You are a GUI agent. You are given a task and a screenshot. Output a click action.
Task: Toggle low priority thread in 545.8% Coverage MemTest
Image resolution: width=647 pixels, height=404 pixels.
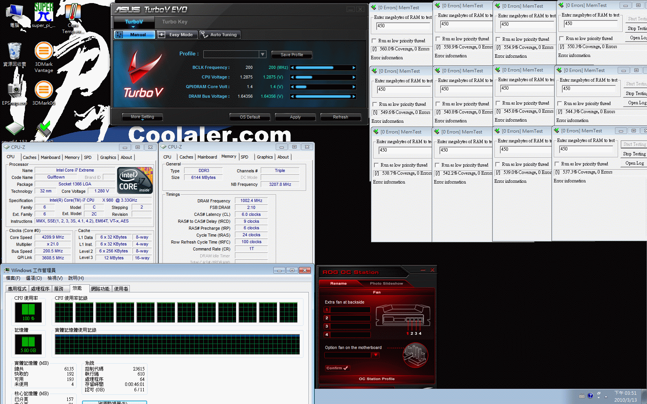pyautogui.click(x=498, y=103)
